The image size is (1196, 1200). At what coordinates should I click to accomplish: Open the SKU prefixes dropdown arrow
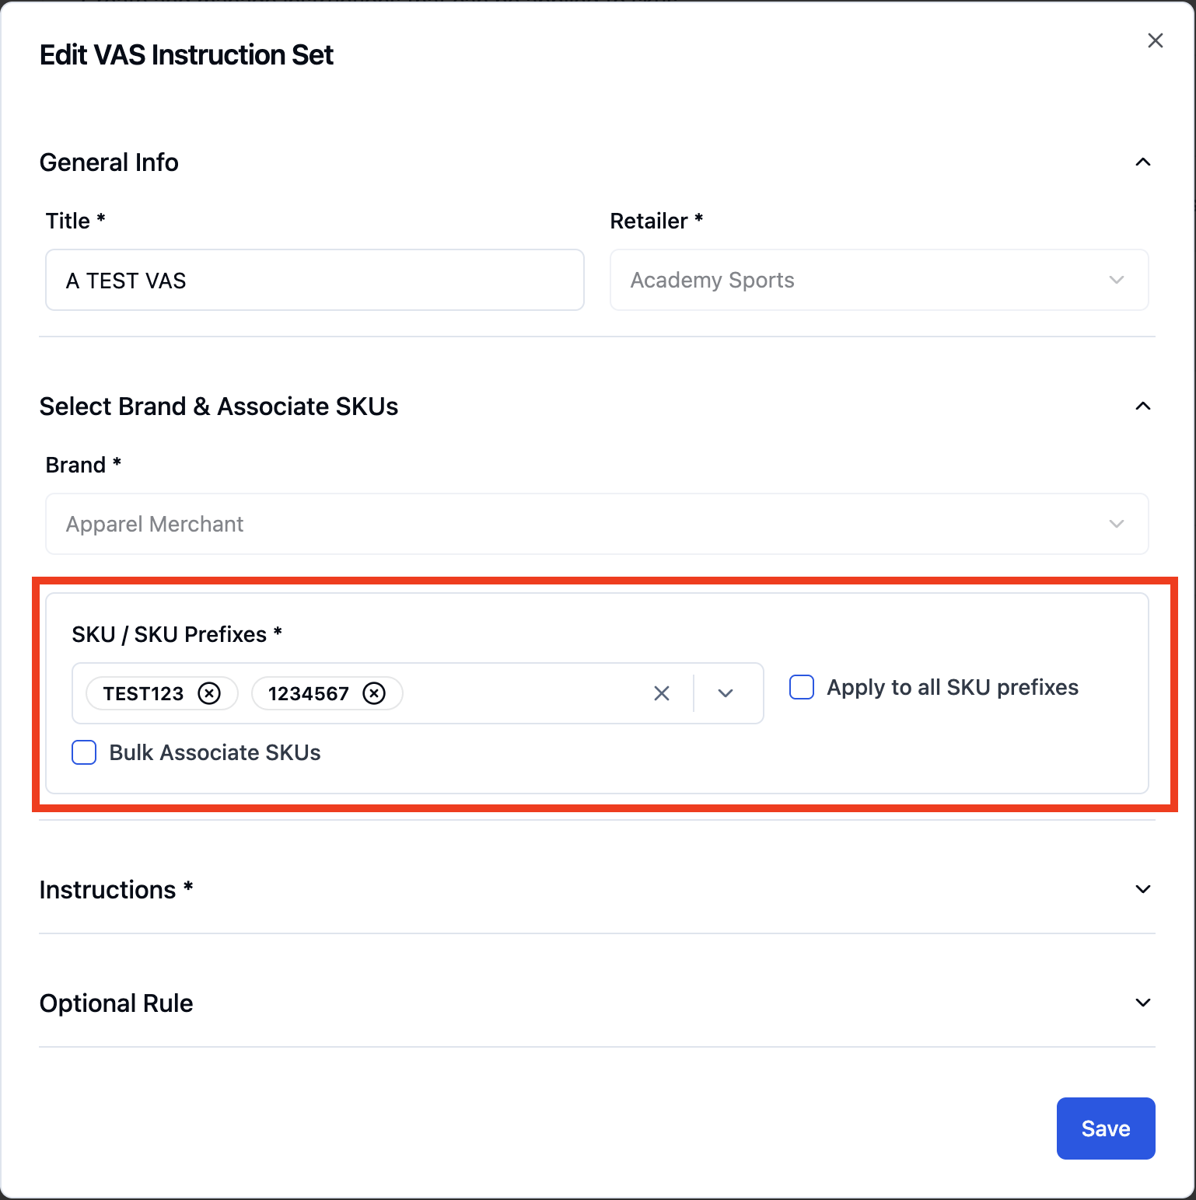[x=726, y=693]
